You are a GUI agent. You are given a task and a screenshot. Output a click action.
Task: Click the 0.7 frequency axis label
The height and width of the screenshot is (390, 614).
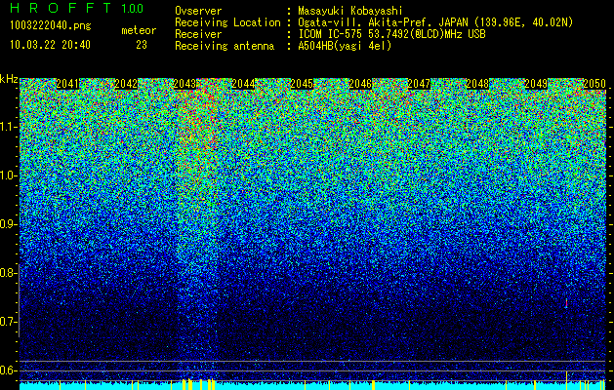pyautogui.click(x=8, y=322)
